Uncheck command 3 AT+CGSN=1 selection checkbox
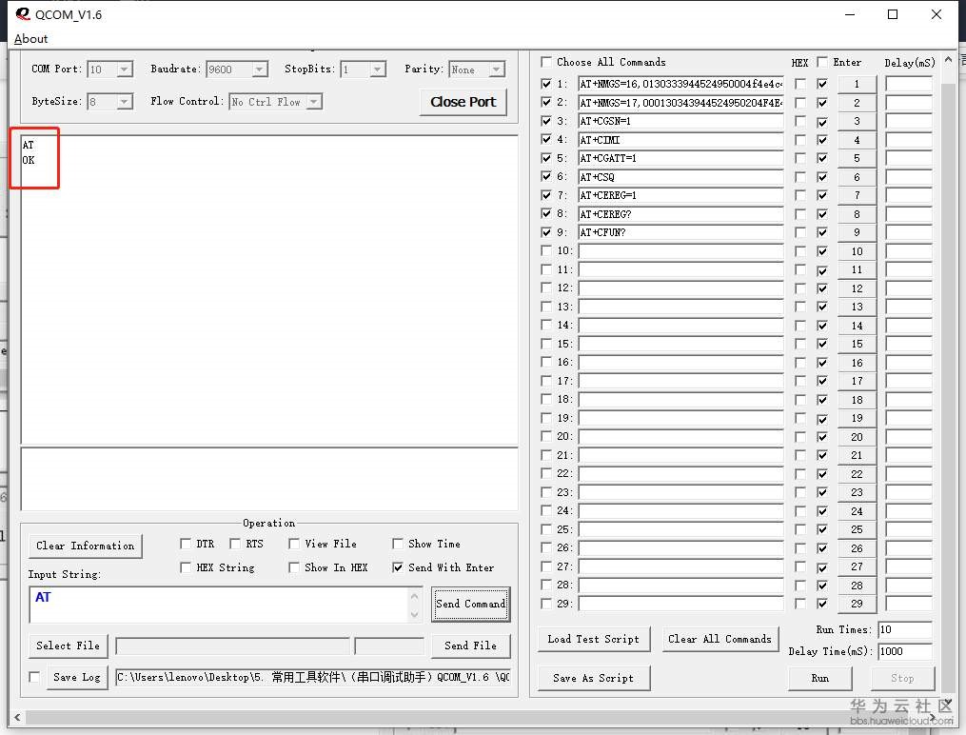 (x=546, y=121)
